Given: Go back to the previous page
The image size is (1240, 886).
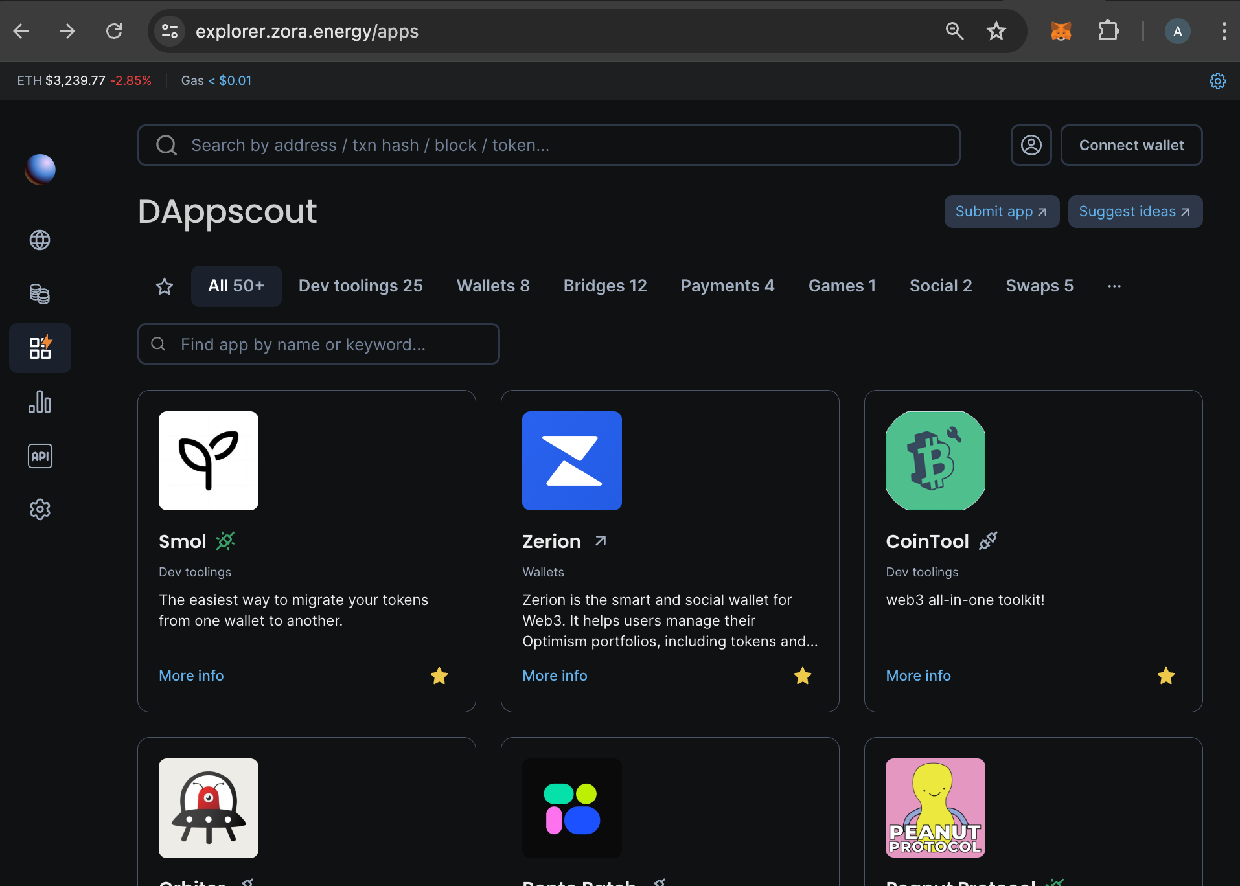Looking at the screenshot, I should 21,31.
